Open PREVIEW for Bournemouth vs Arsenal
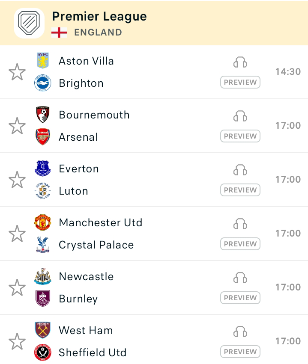This screenshot has width=308, height=364. click(x=240, y=136)
